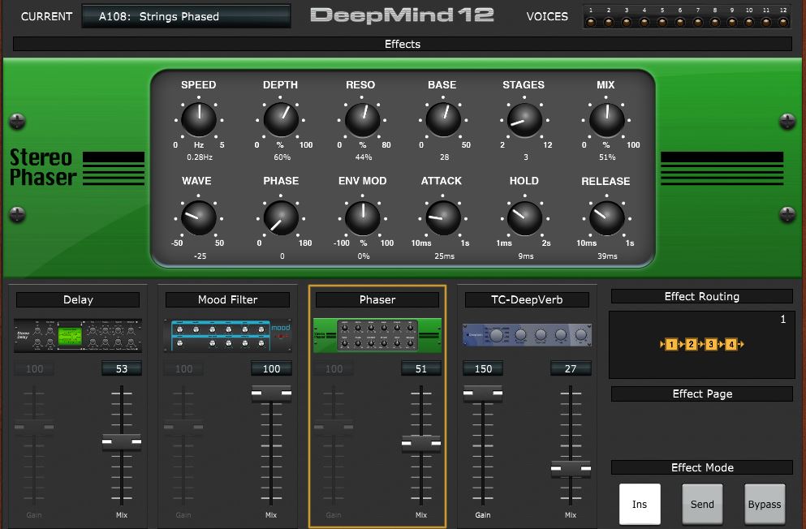Click routing block 2 in Effect Routing

point(691,344)
